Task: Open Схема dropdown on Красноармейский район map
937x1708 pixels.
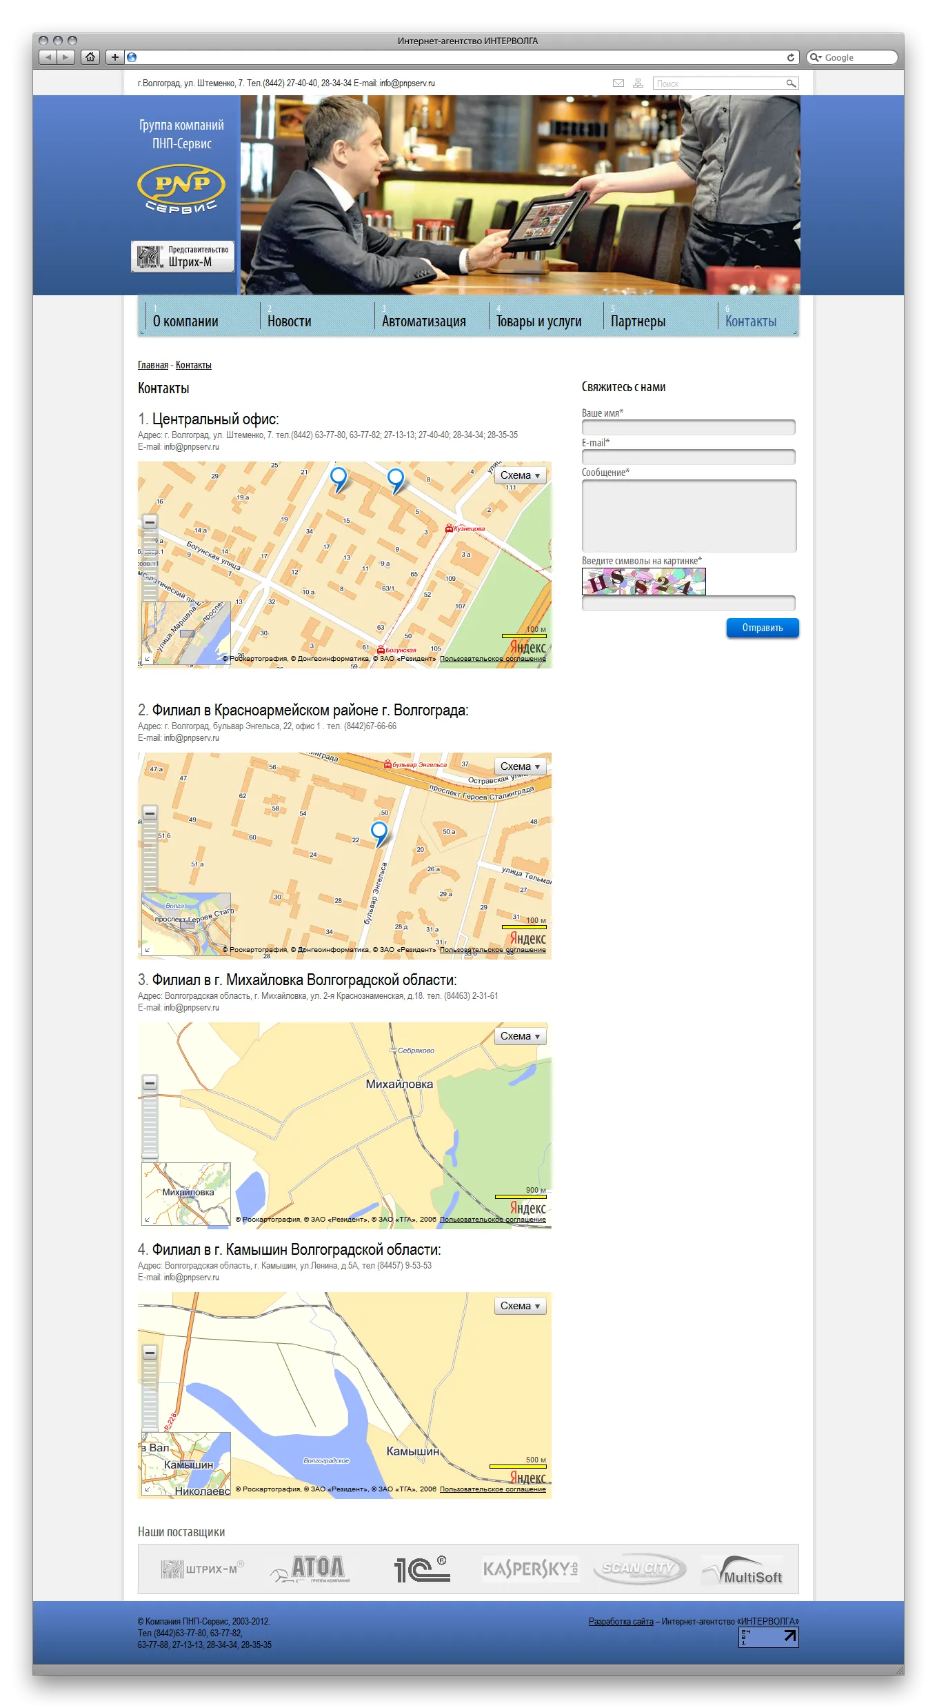Action: tap(521, 766)
